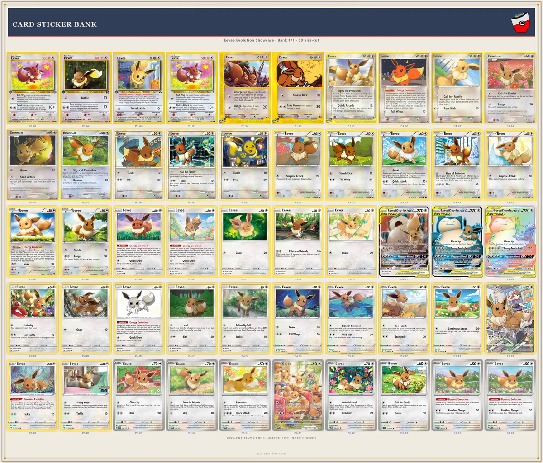Pick the full-art Eevee card with a trainer above P.5-B1

click(510, 319)
